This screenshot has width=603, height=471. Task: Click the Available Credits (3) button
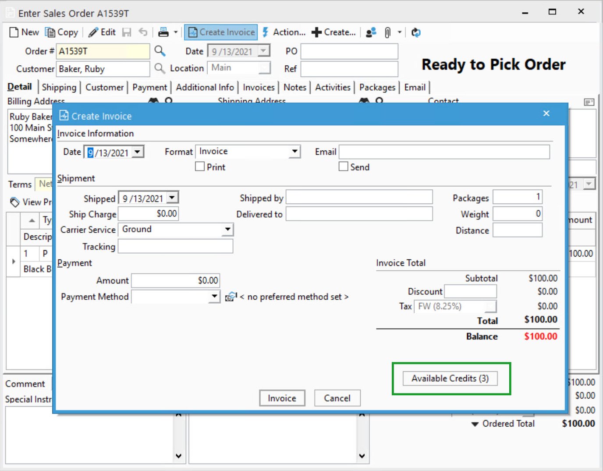[x=451, y=379]
